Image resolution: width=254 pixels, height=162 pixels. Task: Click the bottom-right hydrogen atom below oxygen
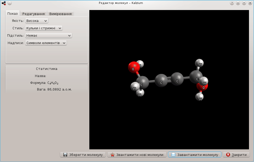[x=199, y=97]
